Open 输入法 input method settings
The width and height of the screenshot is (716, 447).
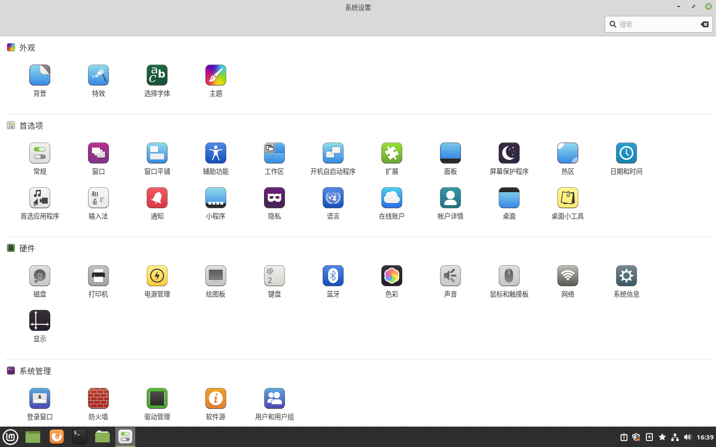tap(98, 204)
